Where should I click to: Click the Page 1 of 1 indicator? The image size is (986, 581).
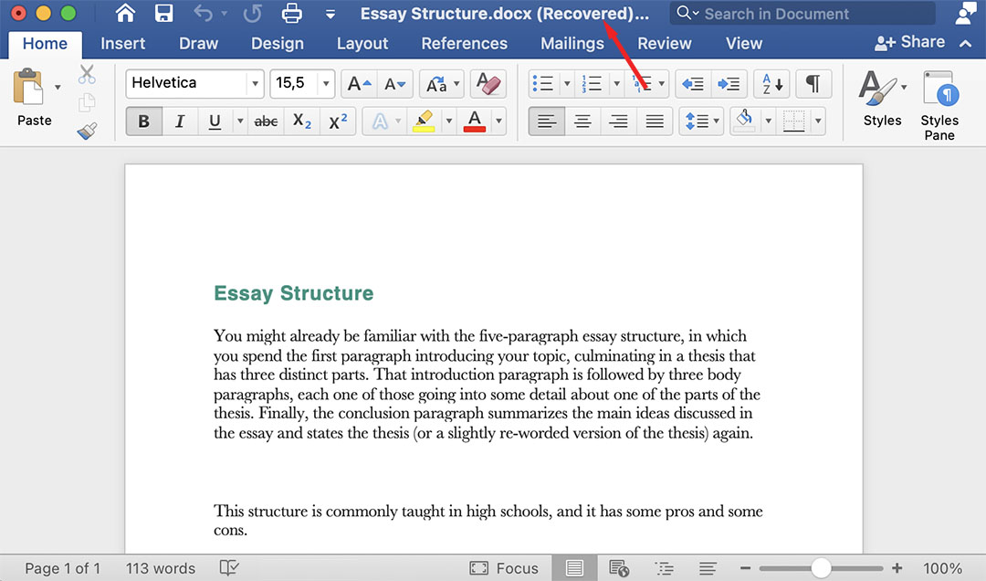click(x=62, y=568)
